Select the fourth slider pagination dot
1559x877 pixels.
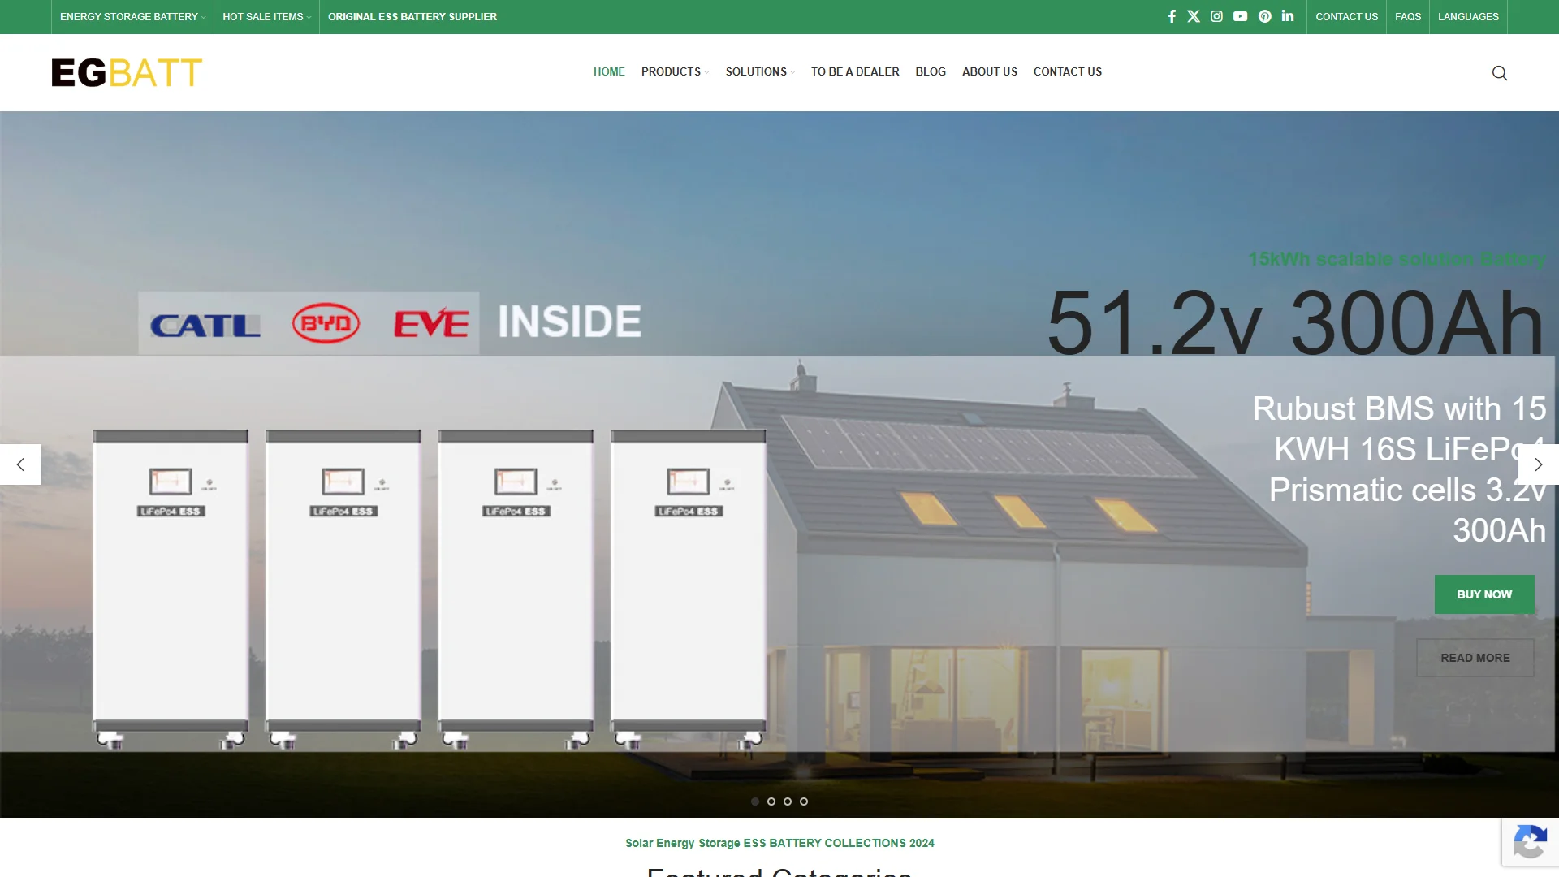[x=804, y=801]
